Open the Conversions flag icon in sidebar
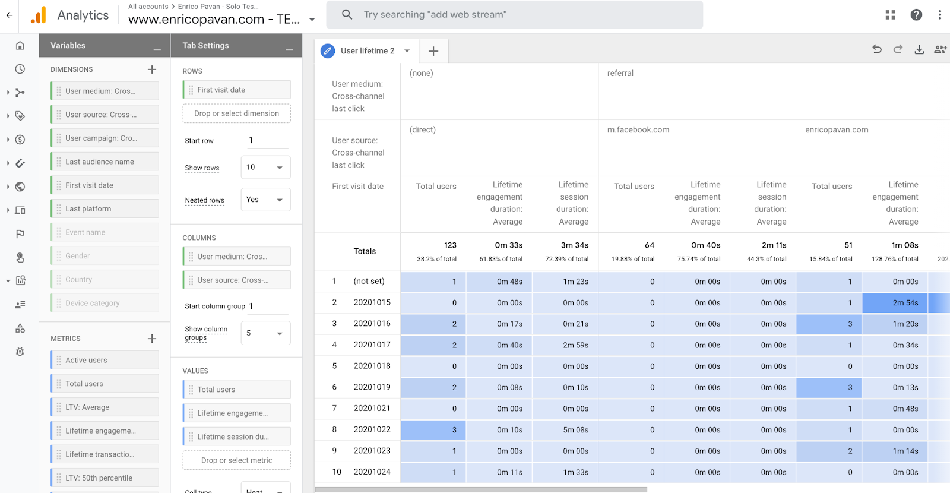The height and width of the screenshot is (493, 950). [20, 233]
